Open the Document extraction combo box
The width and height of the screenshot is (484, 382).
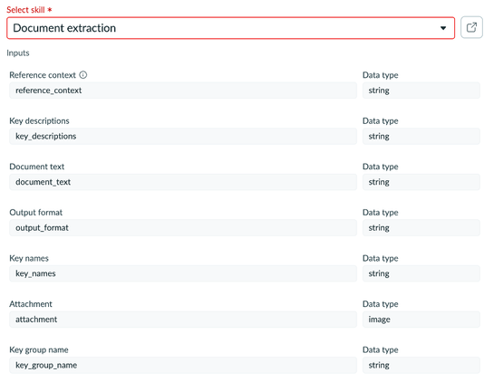point(230,28)
